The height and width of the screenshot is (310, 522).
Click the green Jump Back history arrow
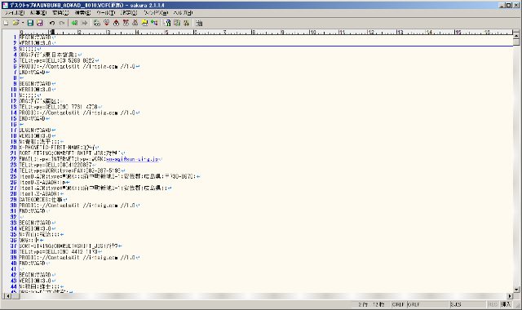point(74,23)
